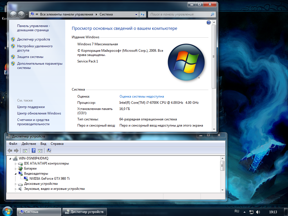Open the 'Вид' menu

point(43,144)
